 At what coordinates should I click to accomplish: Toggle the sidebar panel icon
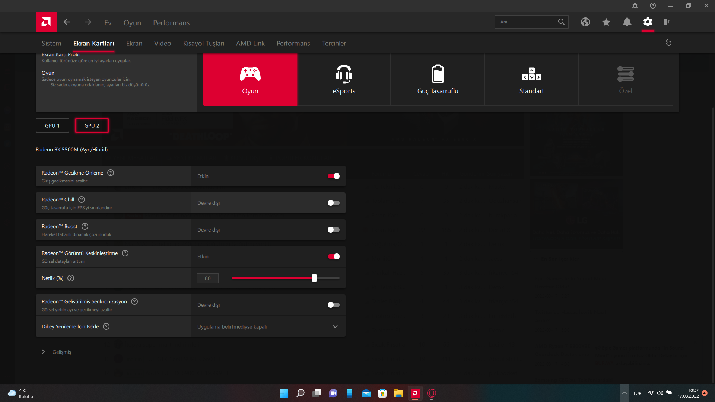tap(669, 22)
